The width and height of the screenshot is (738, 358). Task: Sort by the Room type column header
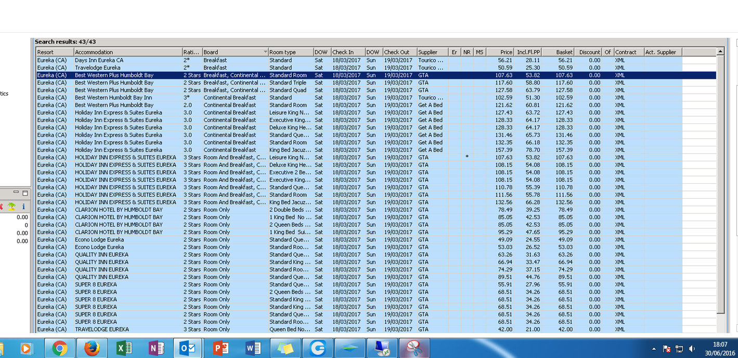tap(290, 52)
